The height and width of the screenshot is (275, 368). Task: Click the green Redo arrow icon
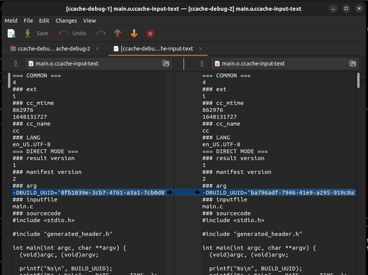(x=101, y=34)
